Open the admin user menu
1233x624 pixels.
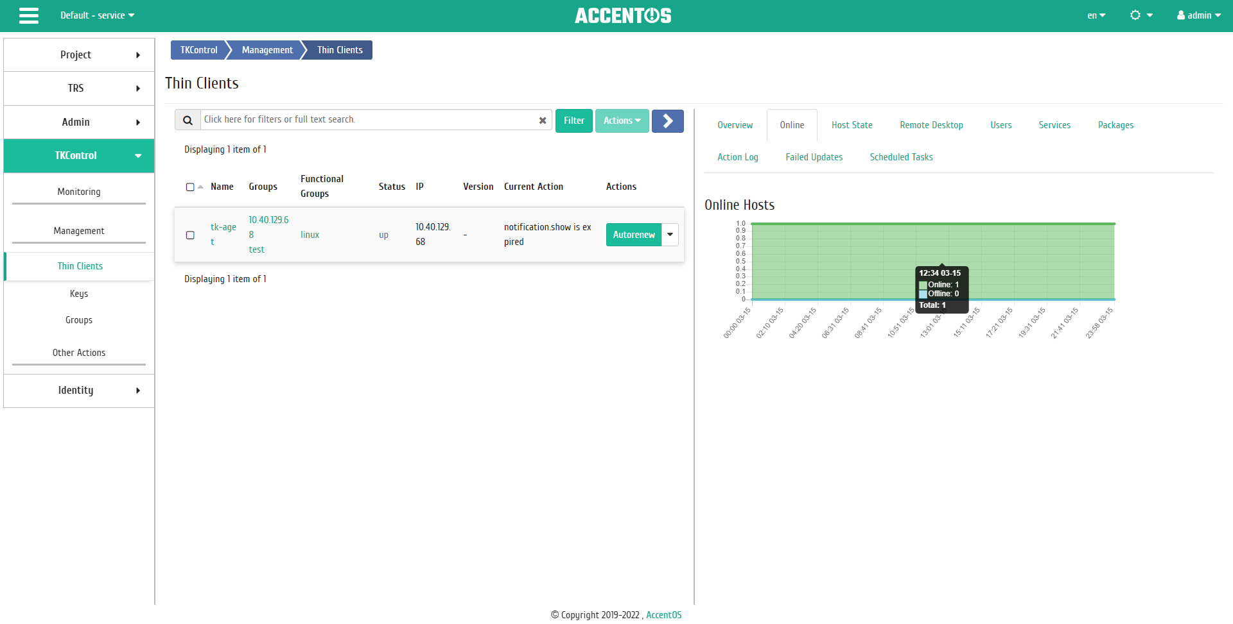(x=1199, y=15)
